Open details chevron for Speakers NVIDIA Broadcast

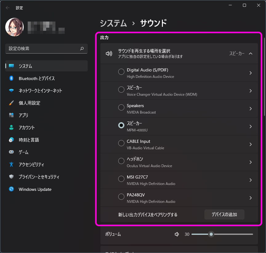[x=251, y=109]
